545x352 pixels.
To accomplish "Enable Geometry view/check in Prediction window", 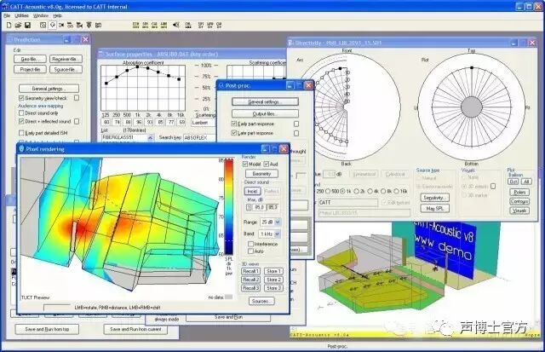I will (x=21, y=98).
